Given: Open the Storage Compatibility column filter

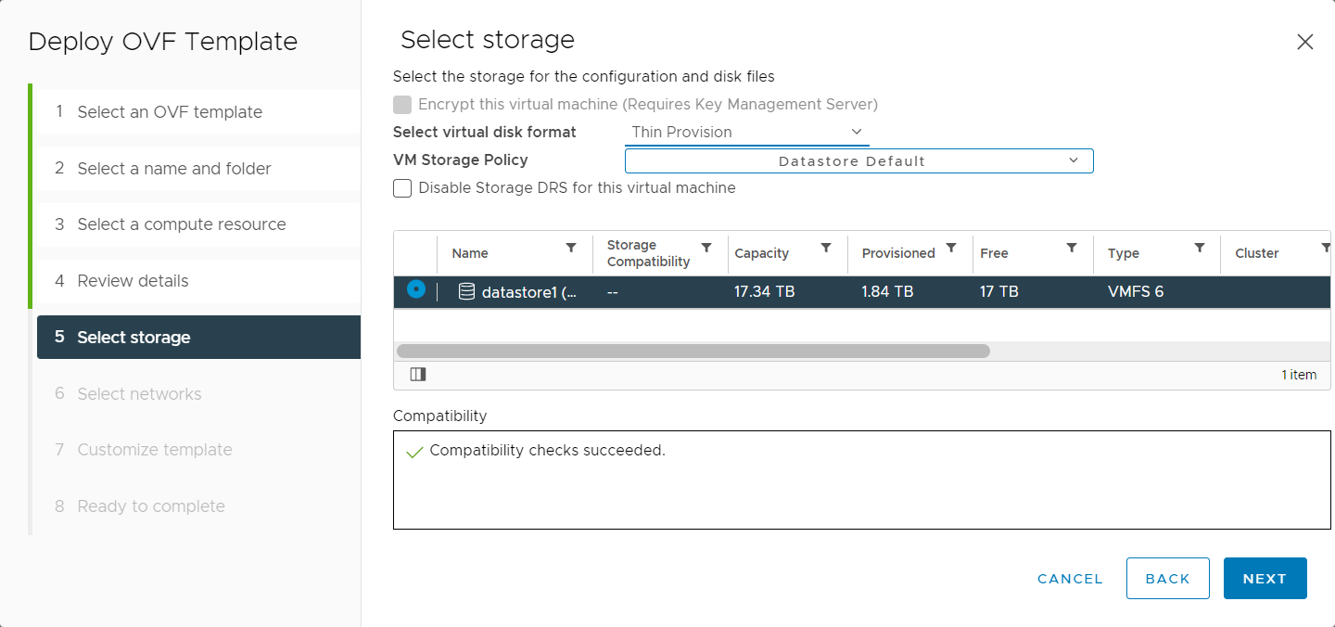Looking at the screenshot, I should tap(706, 248).
